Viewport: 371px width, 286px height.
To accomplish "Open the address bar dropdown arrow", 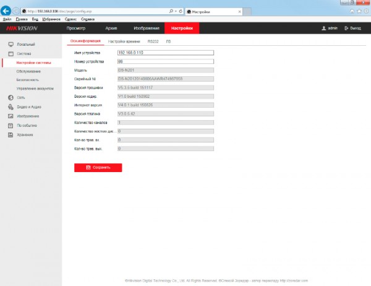I will click(x=176, y=11).
